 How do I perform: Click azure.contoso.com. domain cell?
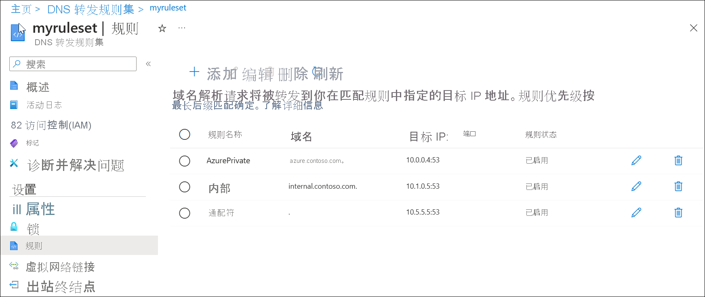[317, 161]
